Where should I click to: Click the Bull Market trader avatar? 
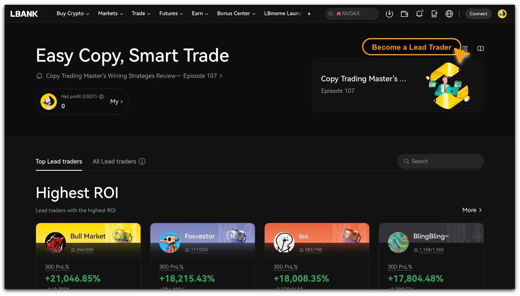(x=55, y=242)
